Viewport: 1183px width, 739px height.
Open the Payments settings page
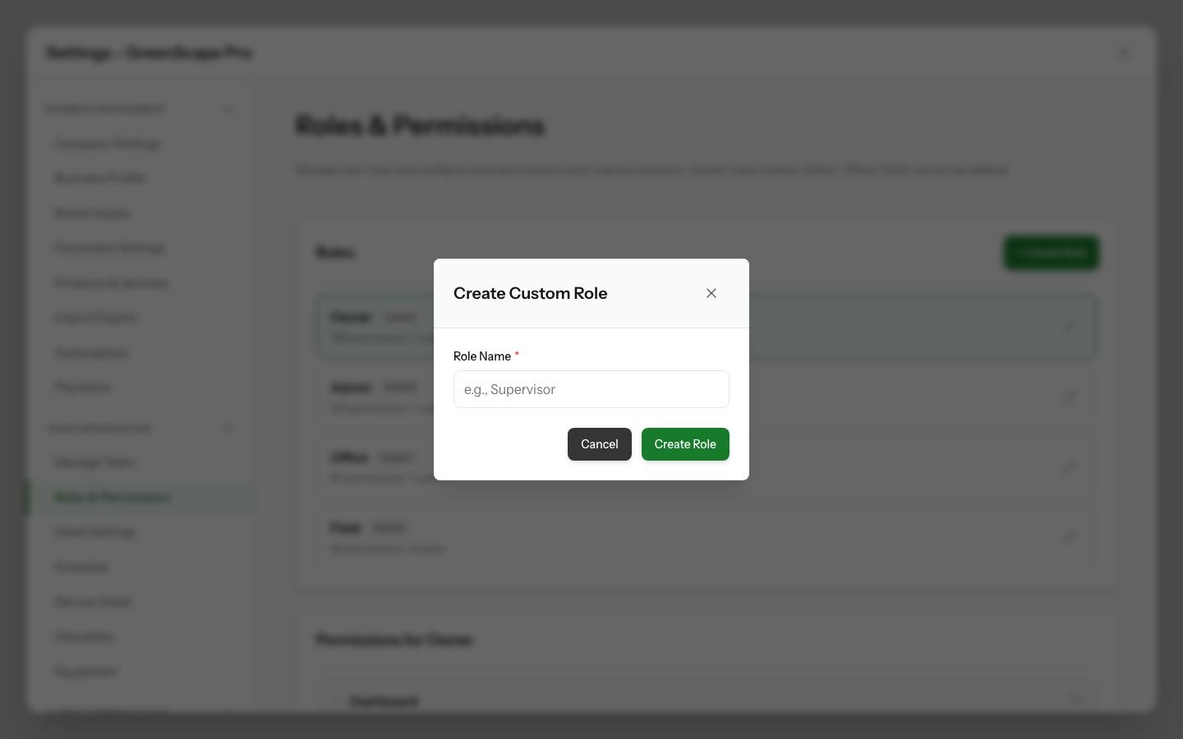83,387
